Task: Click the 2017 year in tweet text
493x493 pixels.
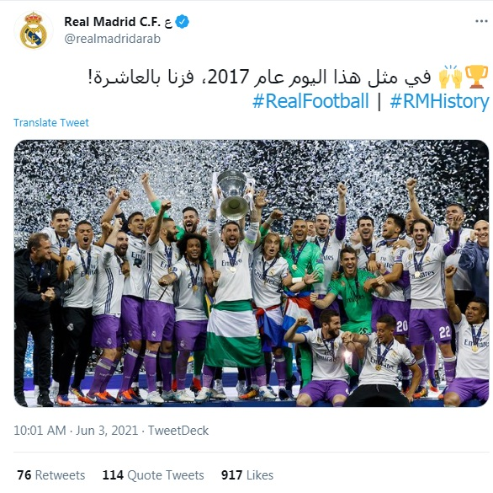Action: pos(229,77)
